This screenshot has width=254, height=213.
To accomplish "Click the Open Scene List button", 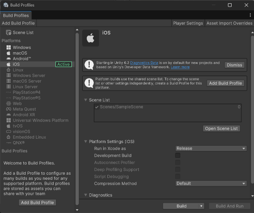I will click(x=221, y=128).
